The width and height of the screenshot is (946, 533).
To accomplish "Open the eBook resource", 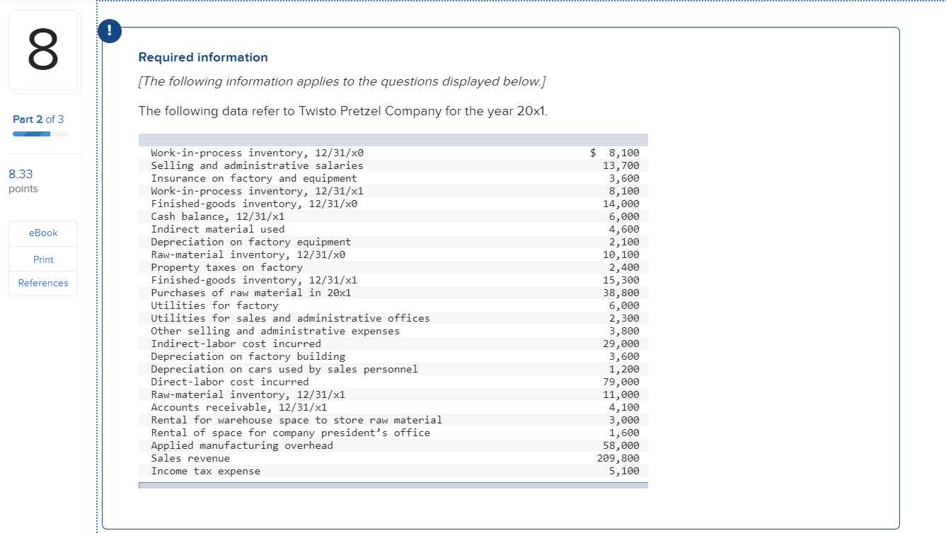I will pos(43,233).
